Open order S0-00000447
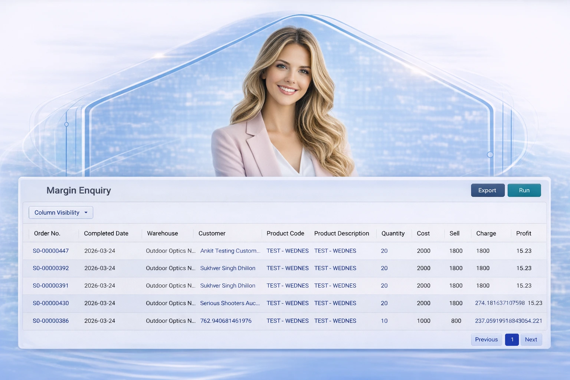This screenshot has height=380, width=570. click(50, 250)
